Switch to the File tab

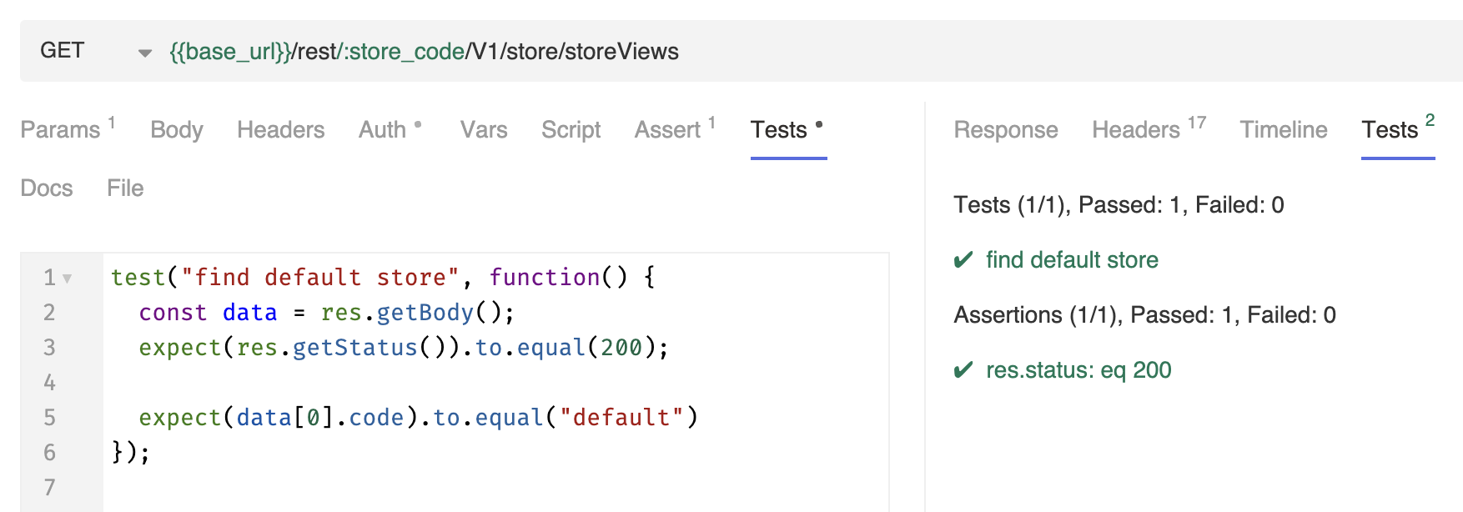click(x=125, y=188)
